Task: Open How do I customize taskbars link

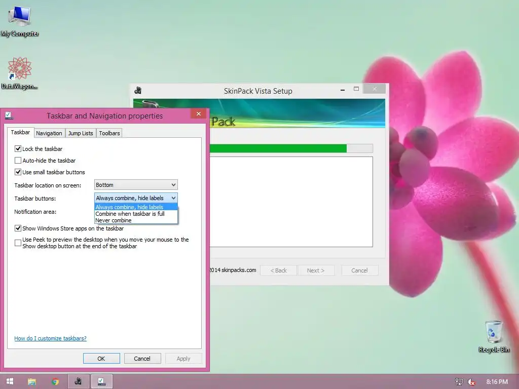Action: 50,338
